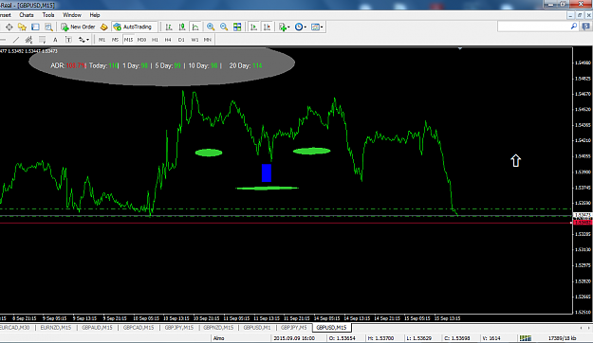The height and width of the screenshot is (343, 593).
Task: Toggle the Terminal window icon
Action: (35, 27)
